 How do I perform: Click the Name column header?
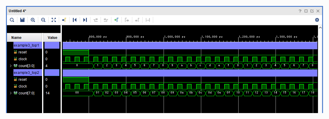tap(24, 37)
